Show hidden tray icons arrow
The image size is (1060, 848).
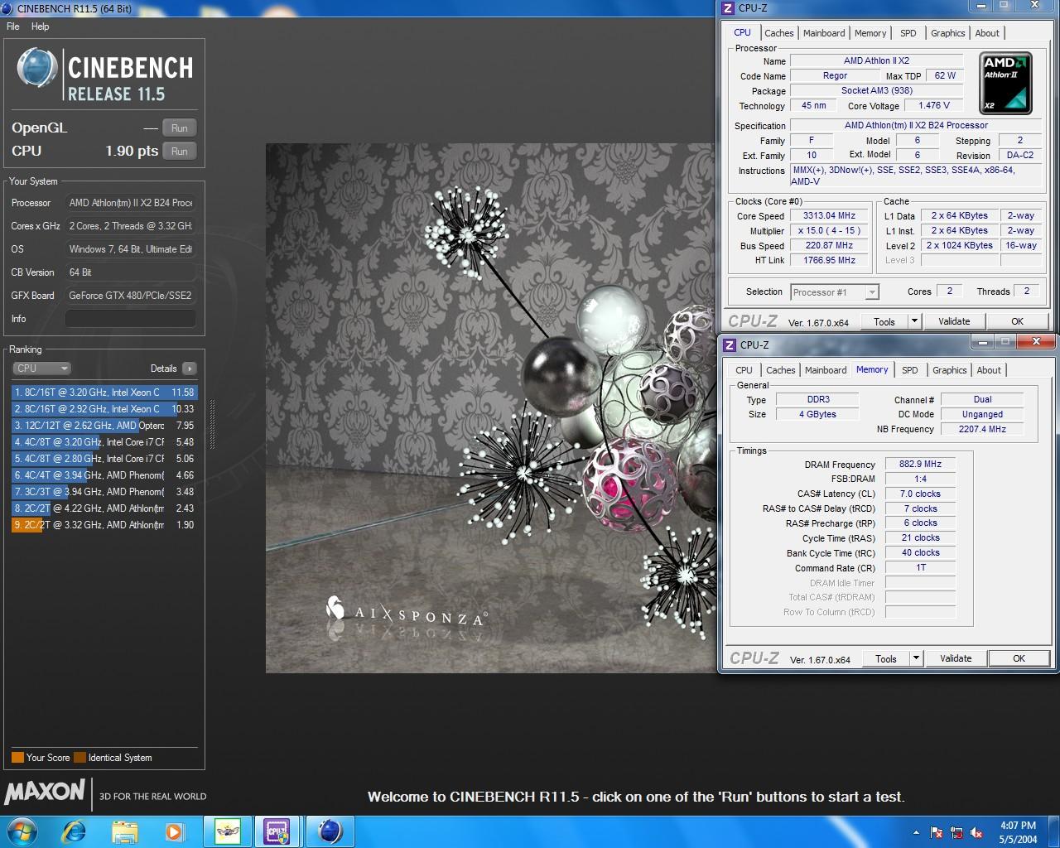click(916, 832)
